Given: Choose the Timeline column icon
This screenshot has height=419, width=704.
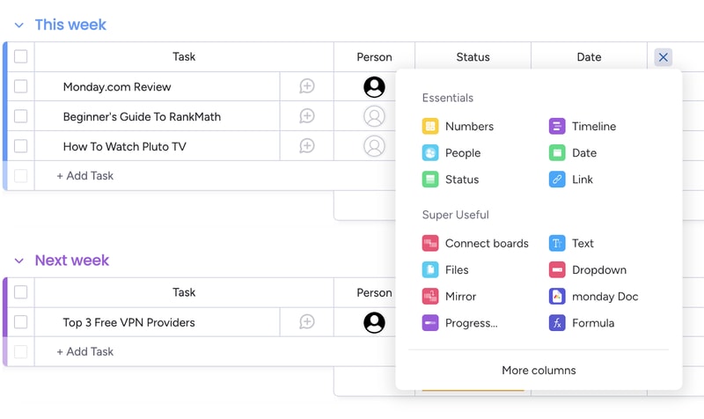Looking at the screenshot, I should pos(557,126).
